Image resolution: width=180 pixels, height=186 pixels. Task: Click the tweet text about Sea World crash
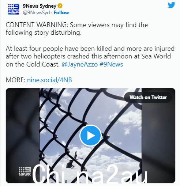click(90, 56)
